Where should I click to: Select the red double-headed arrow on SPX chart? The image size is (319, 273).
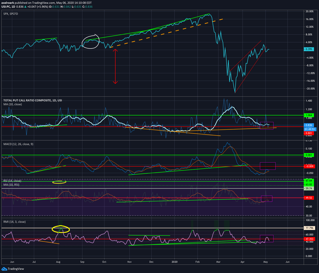pyautogui.click(x=115, y=66)
